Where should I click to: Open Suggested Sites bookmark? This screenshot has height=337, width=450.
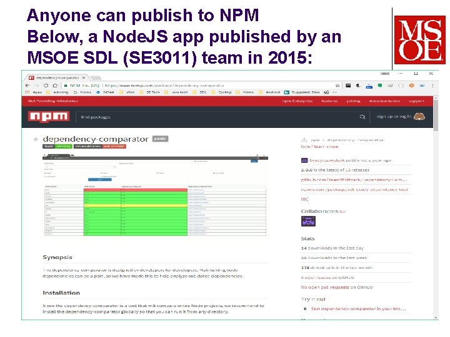click(x=302, y=92)
